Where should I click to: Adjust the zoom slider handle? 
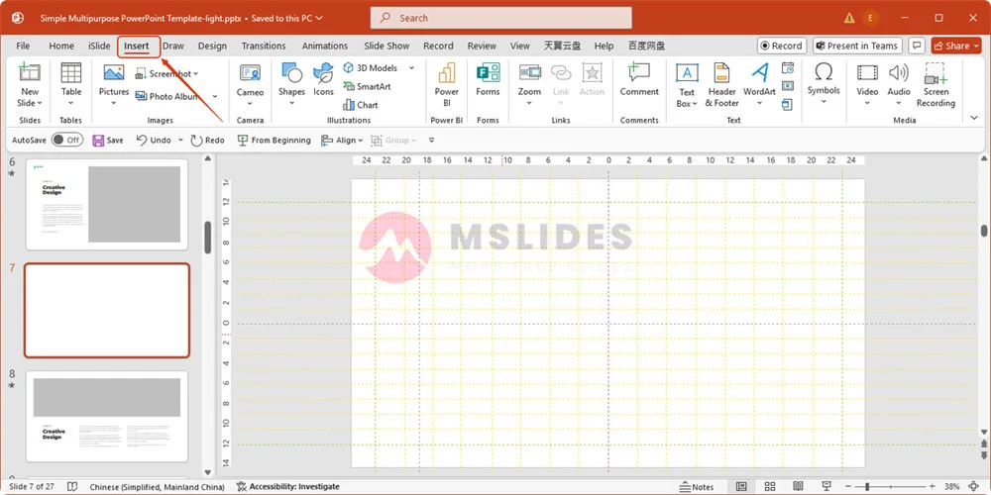coord(867,487)
